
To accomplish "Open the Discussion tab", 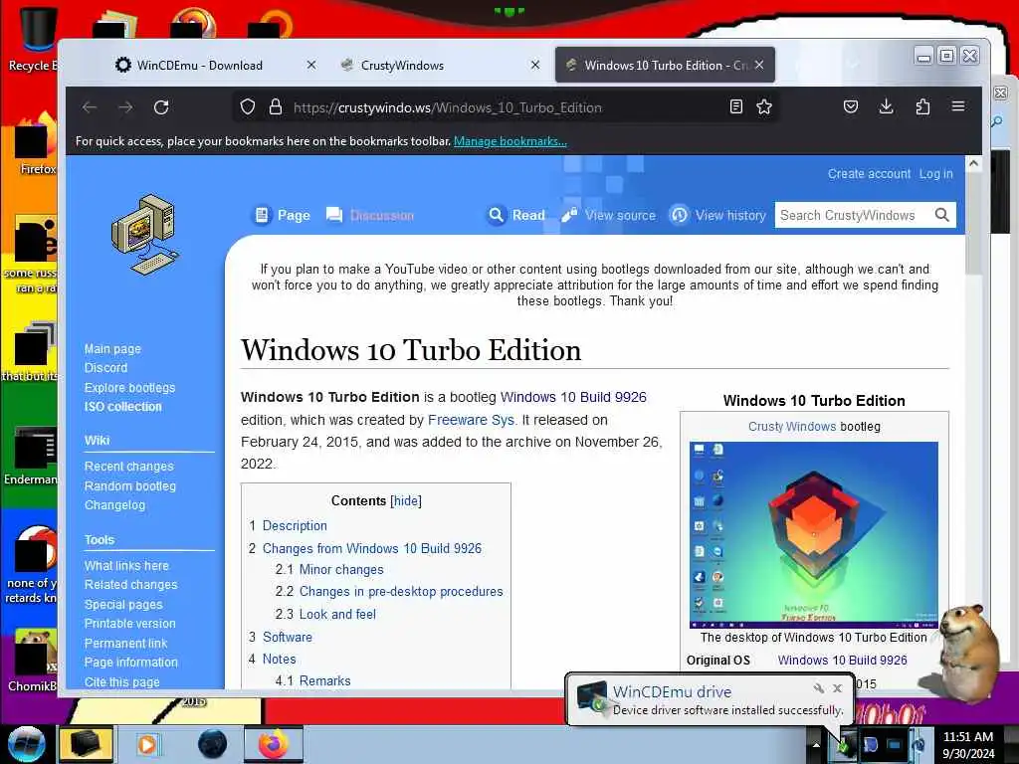I will 370,215.
